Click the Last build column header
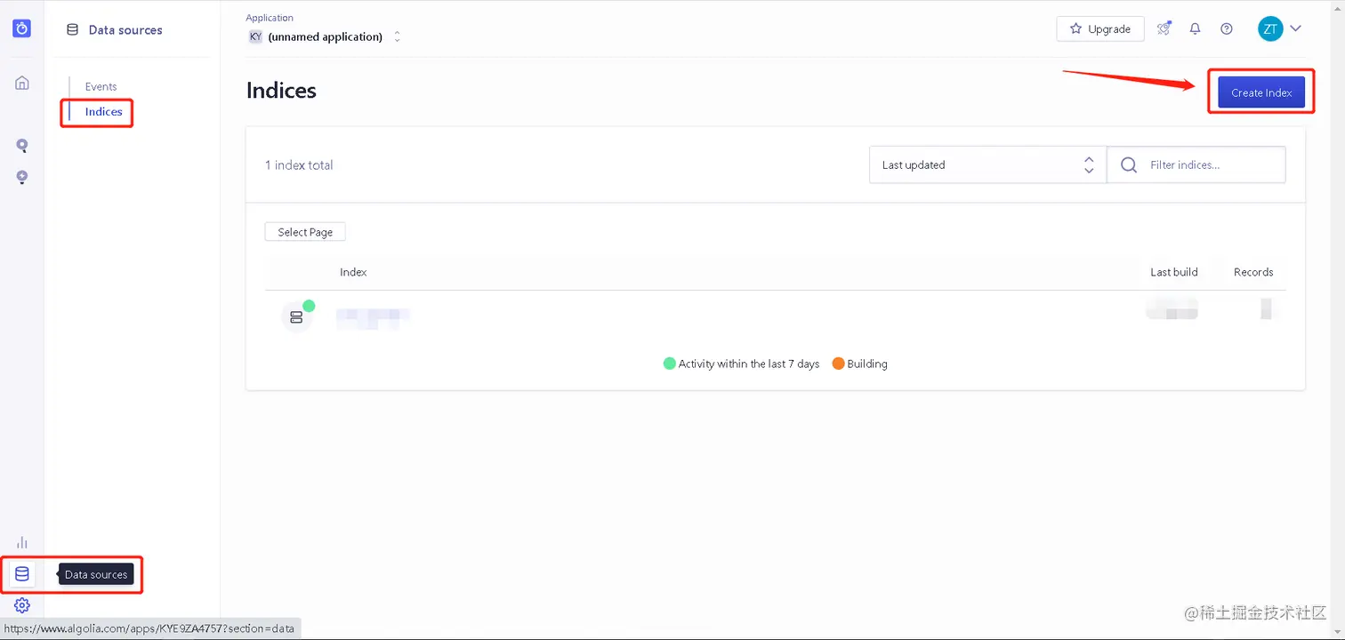 (x=1174, y=272)
